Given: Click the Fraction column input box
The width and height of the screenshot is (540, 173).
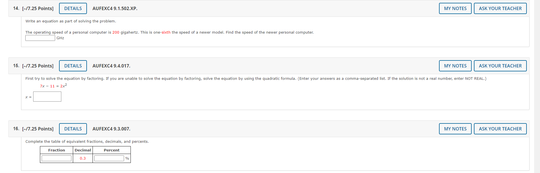Looking at the screenshot, I should [x=56, y=158].
